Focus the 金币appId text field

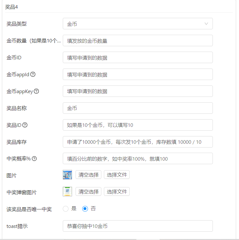coord(138,74)
